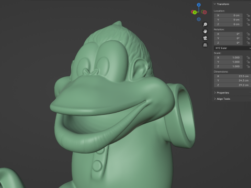Click the Location Y field
This screenshot has height=188, width=251.
point(228,20)
